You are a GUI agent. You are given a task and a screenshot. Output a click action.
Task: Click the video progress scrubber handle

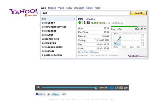click(x=96, y=88)
